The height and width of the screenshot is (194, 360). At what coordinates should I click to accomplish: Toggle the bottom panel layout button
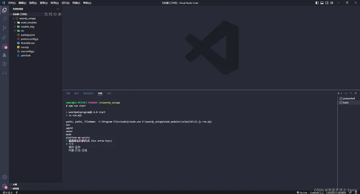click(322, 3)
